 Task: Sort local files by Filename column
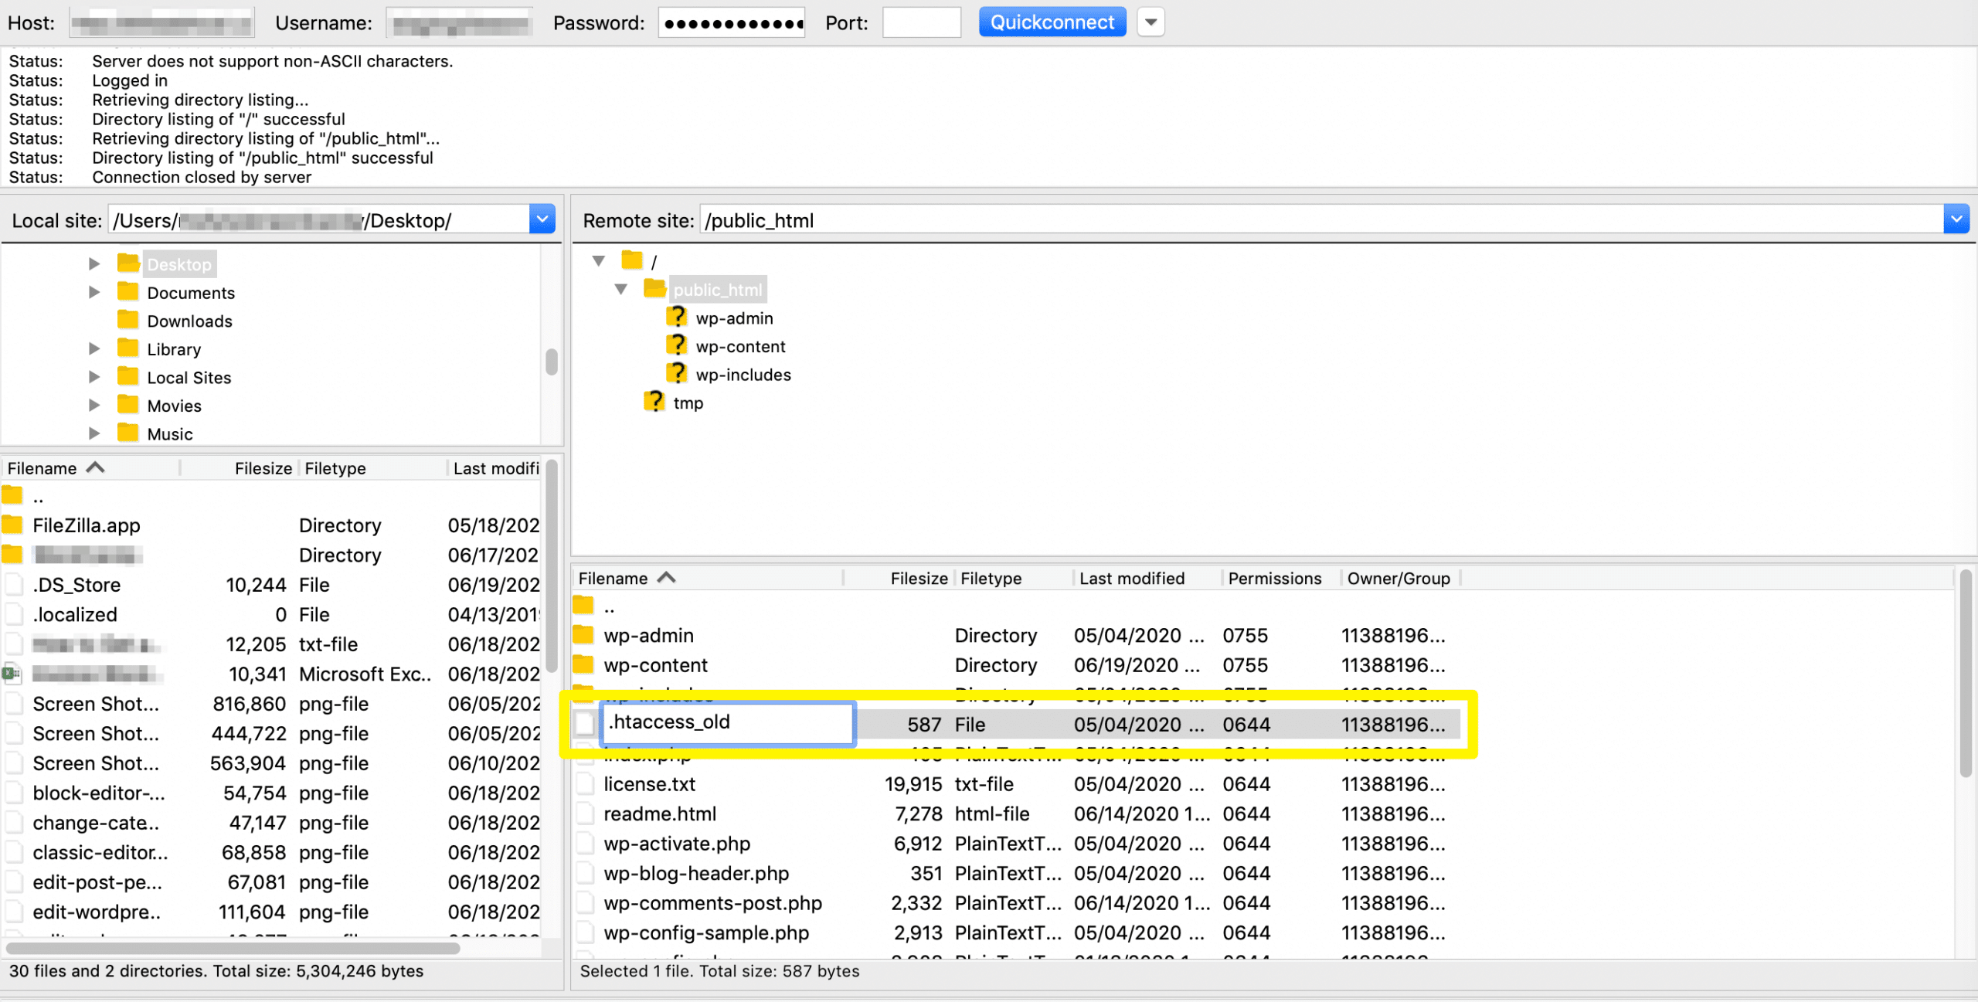(x=90, y=468)
